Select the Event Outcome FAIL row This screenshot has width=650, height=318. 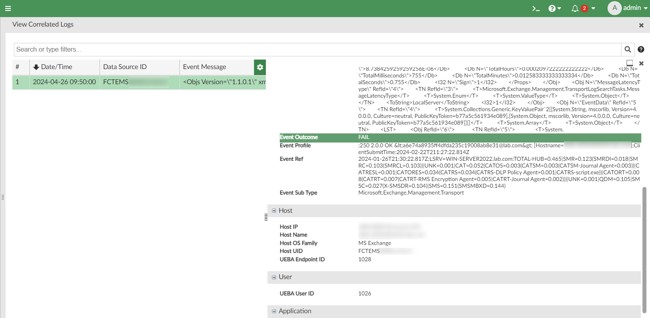click(460, 137)
